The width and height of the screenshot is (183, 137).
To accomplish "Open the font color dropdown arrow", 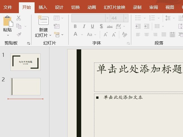I will click(x=82, y=35).
